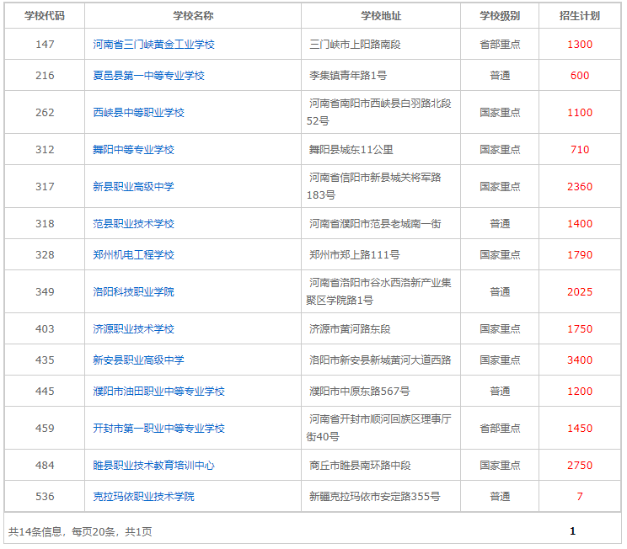Click the 范县职业技术学校 school name
This screenshot has height=549, width=627.
[133, 224]
